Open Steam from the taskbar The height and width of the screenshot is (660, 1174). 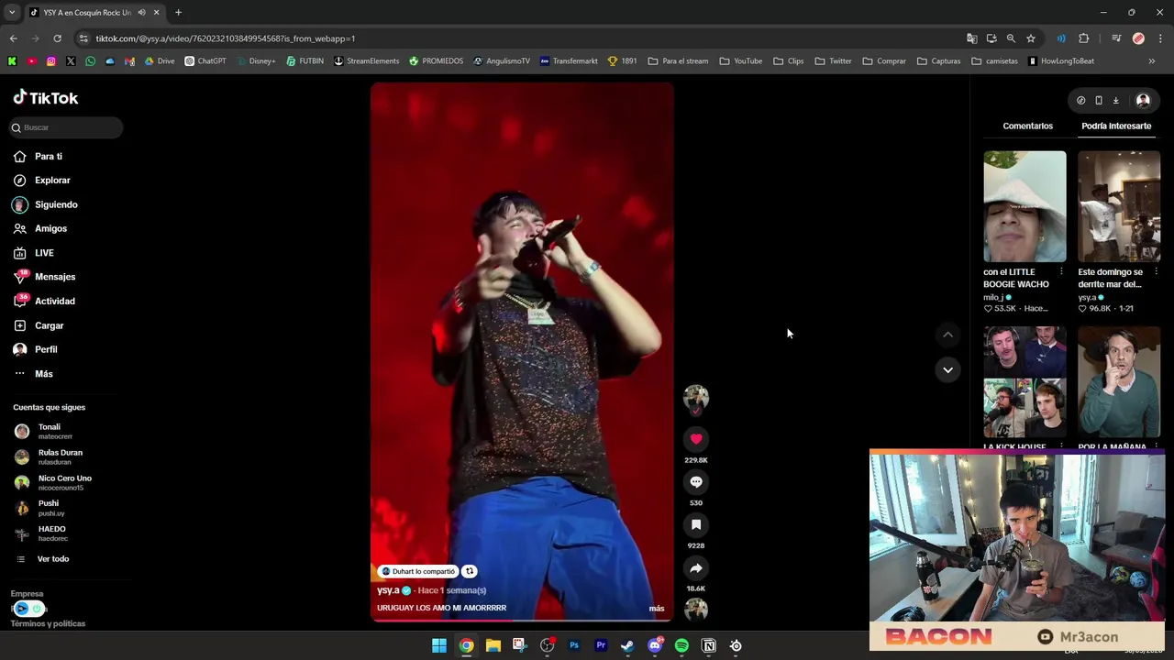pos(627,645)
